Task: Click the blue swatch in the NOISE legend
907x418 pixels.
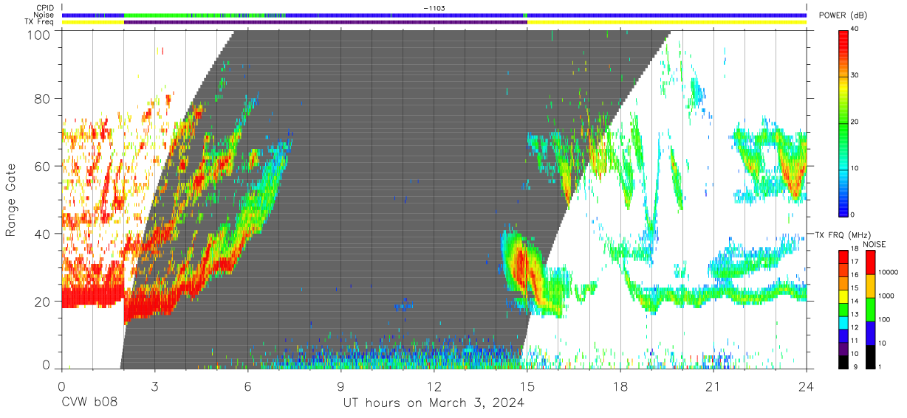Action: tap(872, 332)
